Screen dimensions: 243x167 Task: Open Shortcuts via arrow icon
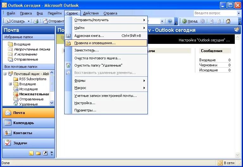[45, 153]
